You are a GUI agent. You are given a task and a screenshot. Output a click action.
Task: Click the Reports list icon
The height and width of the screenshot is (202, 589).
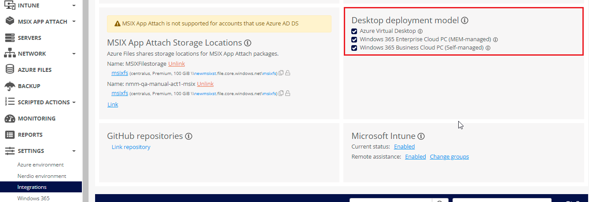[x=10, y=135]
